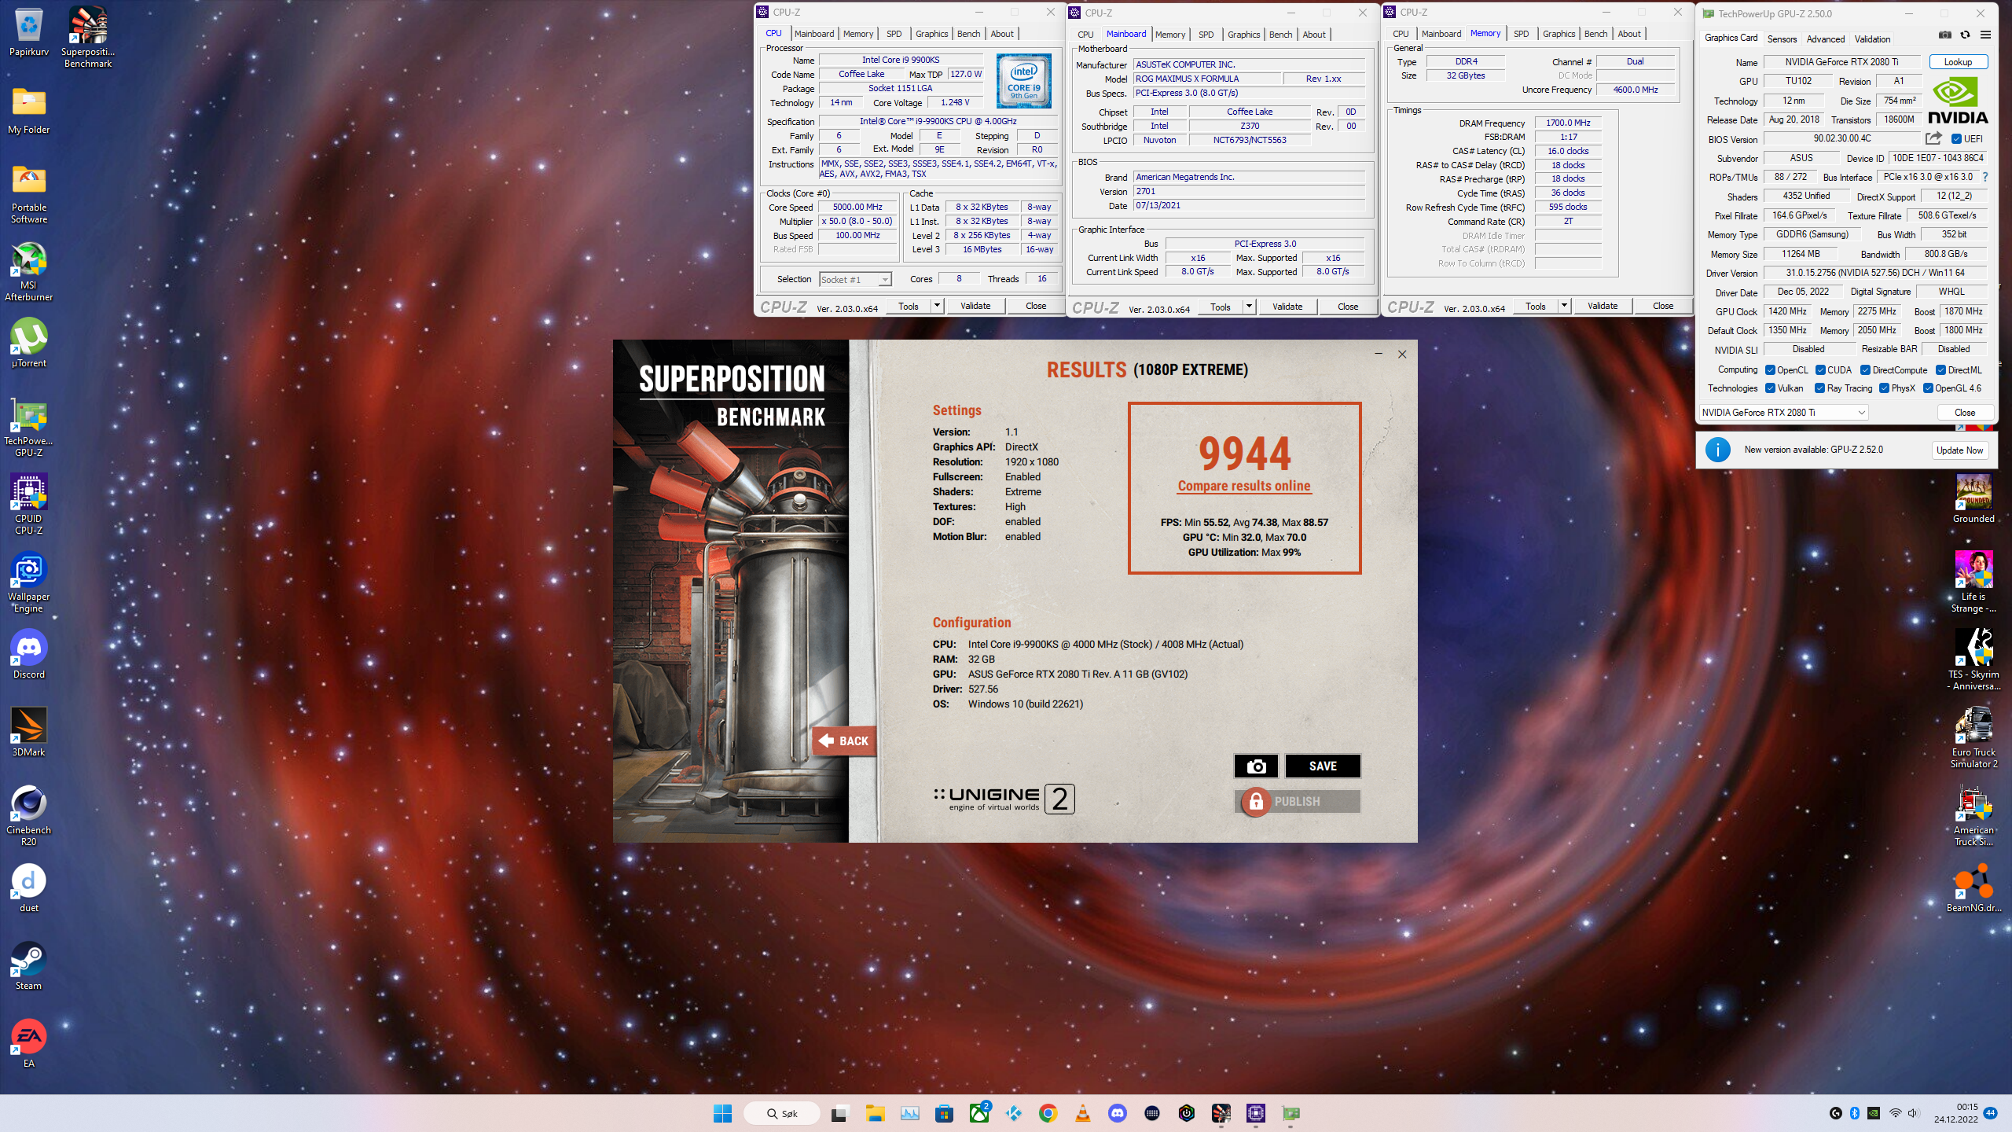Image resolution: width=2012 pixels, height=1132 pixels.
Task: Expand Tools arrow in CPU-Z CPU window
Action: 937,306
